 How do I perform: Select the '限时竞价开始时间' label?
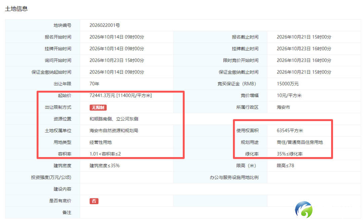pyautogui.click(x=241, y=61)
